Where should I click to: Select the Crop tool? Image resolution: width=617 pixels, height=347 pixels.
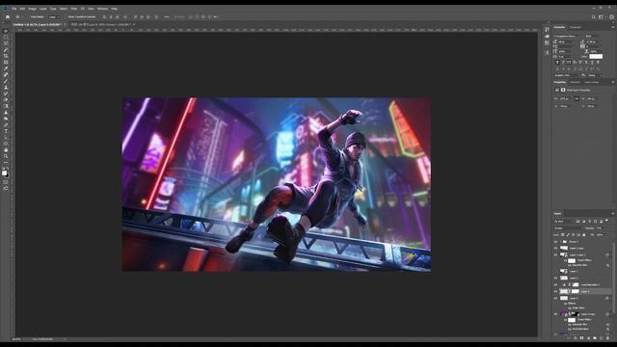6,56
